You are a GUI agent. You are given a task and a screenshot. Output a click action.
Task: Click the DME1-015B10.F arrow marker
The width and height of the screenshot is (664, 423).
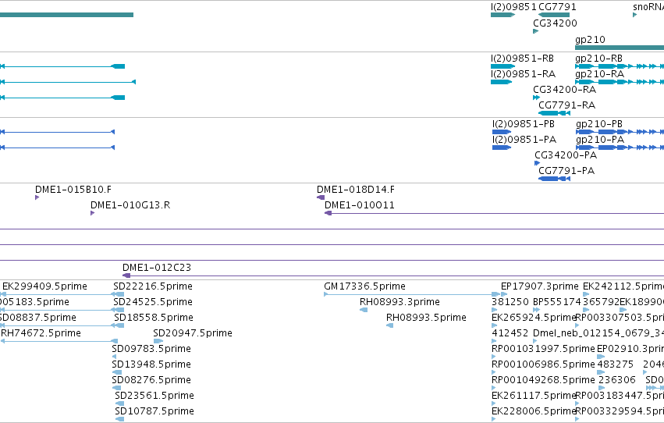pos(37,197)
